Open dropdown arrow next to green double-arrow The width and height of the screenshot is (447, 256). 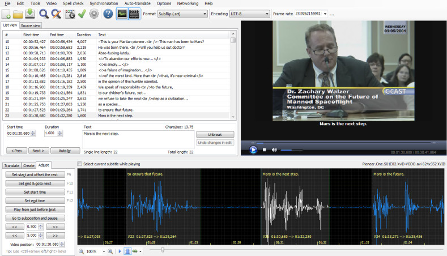coord(141,251)
